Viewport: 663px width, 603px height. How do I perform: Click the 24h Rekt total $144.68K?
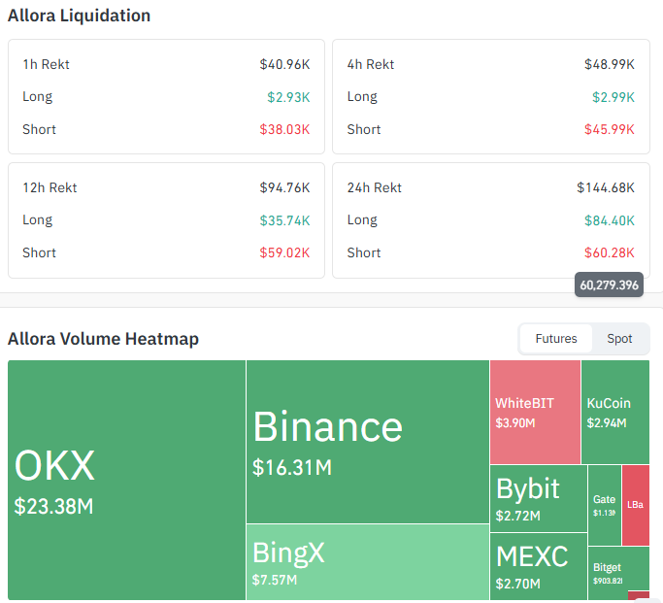click(x=606, y=187)
